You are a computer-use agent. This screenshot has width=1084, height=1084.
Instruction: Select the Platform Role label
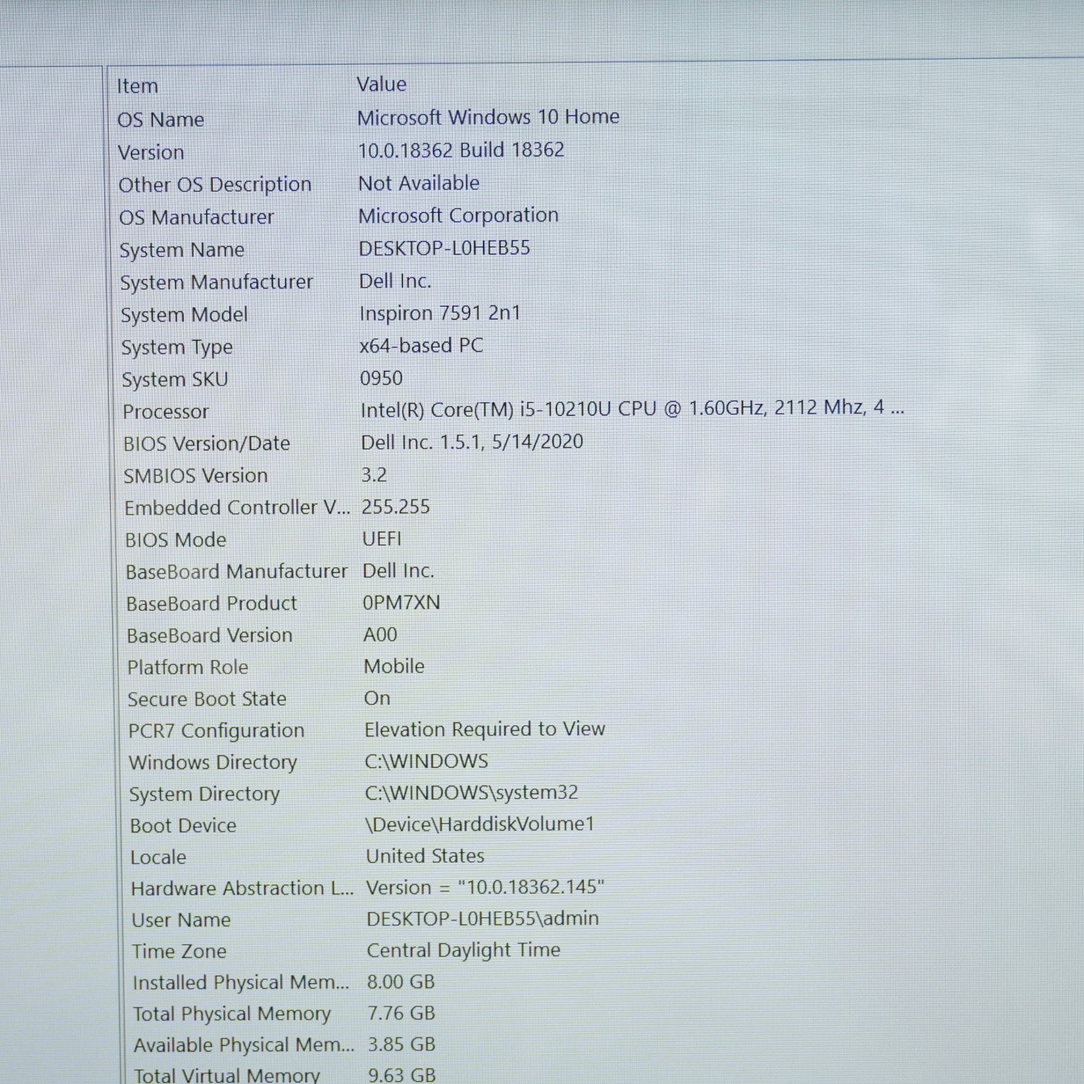pyautogui.click(x=188, y=667)
